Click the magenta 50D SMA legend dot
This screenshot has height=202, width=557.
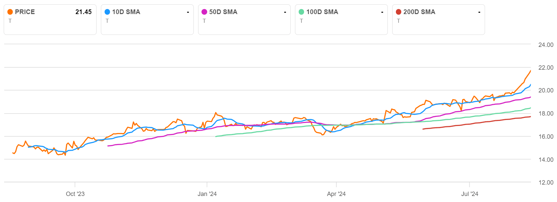pyautogui.click(x=204, y=12)
